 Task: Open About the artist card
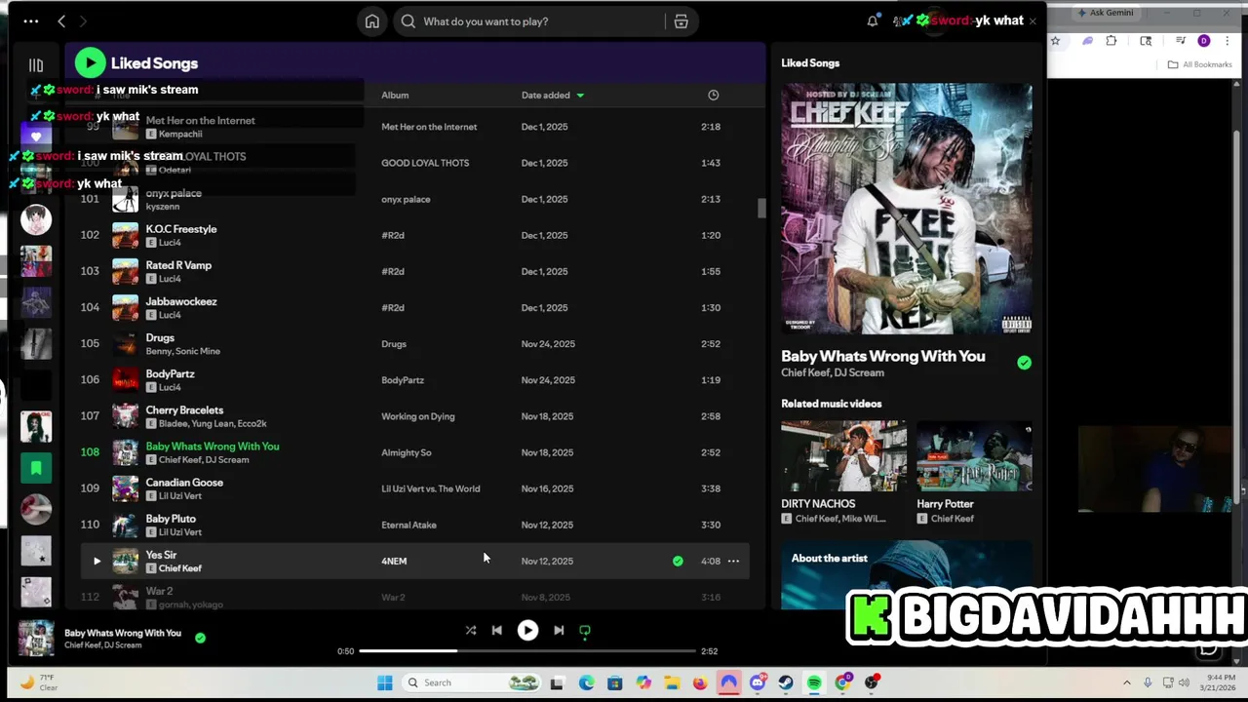click(906, 575)
